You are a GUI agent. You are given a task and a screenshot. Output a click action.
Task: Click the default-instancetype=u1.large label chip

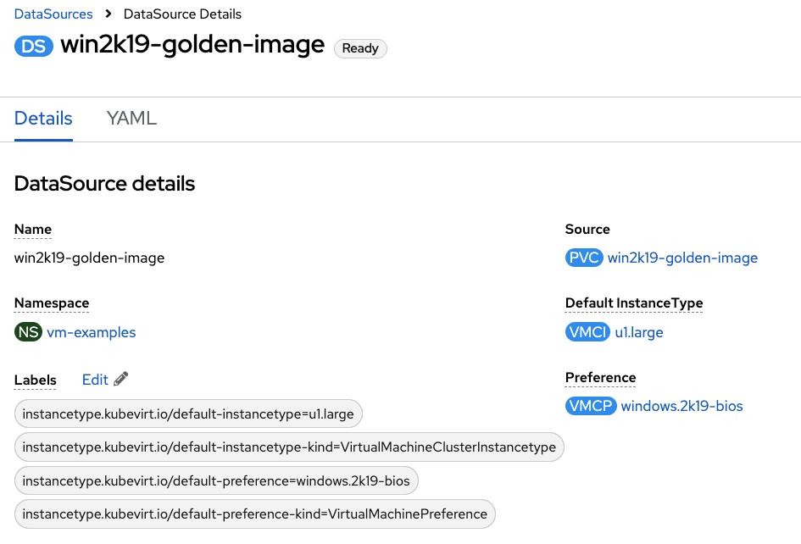point(189,414)
